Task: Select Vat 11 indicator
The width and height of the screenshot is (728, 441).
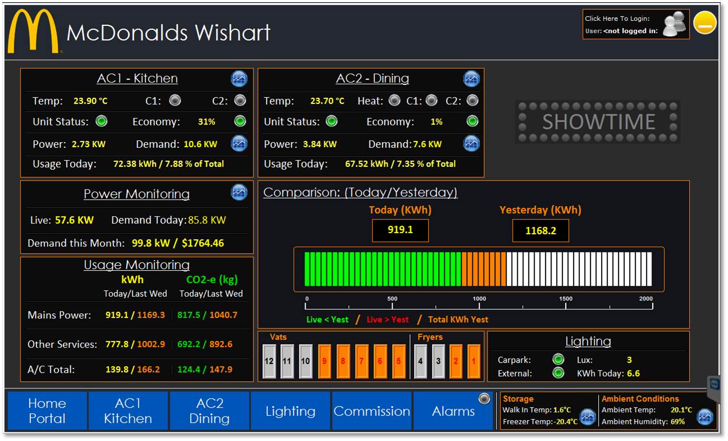Action: coord(287,361)
